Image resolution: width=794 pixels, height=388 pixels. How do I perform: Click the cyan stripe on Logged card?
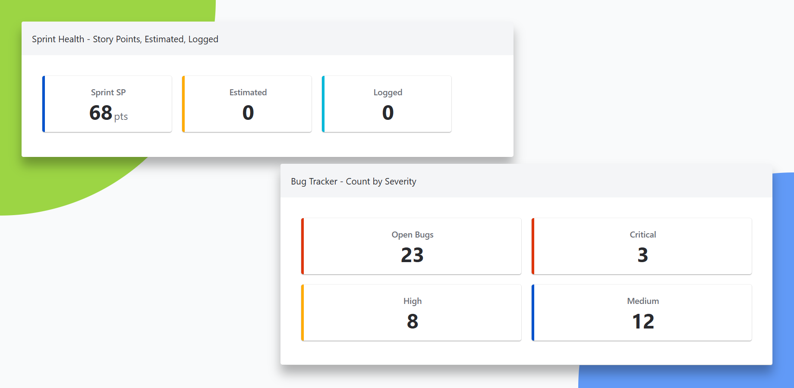coord(323,104)
